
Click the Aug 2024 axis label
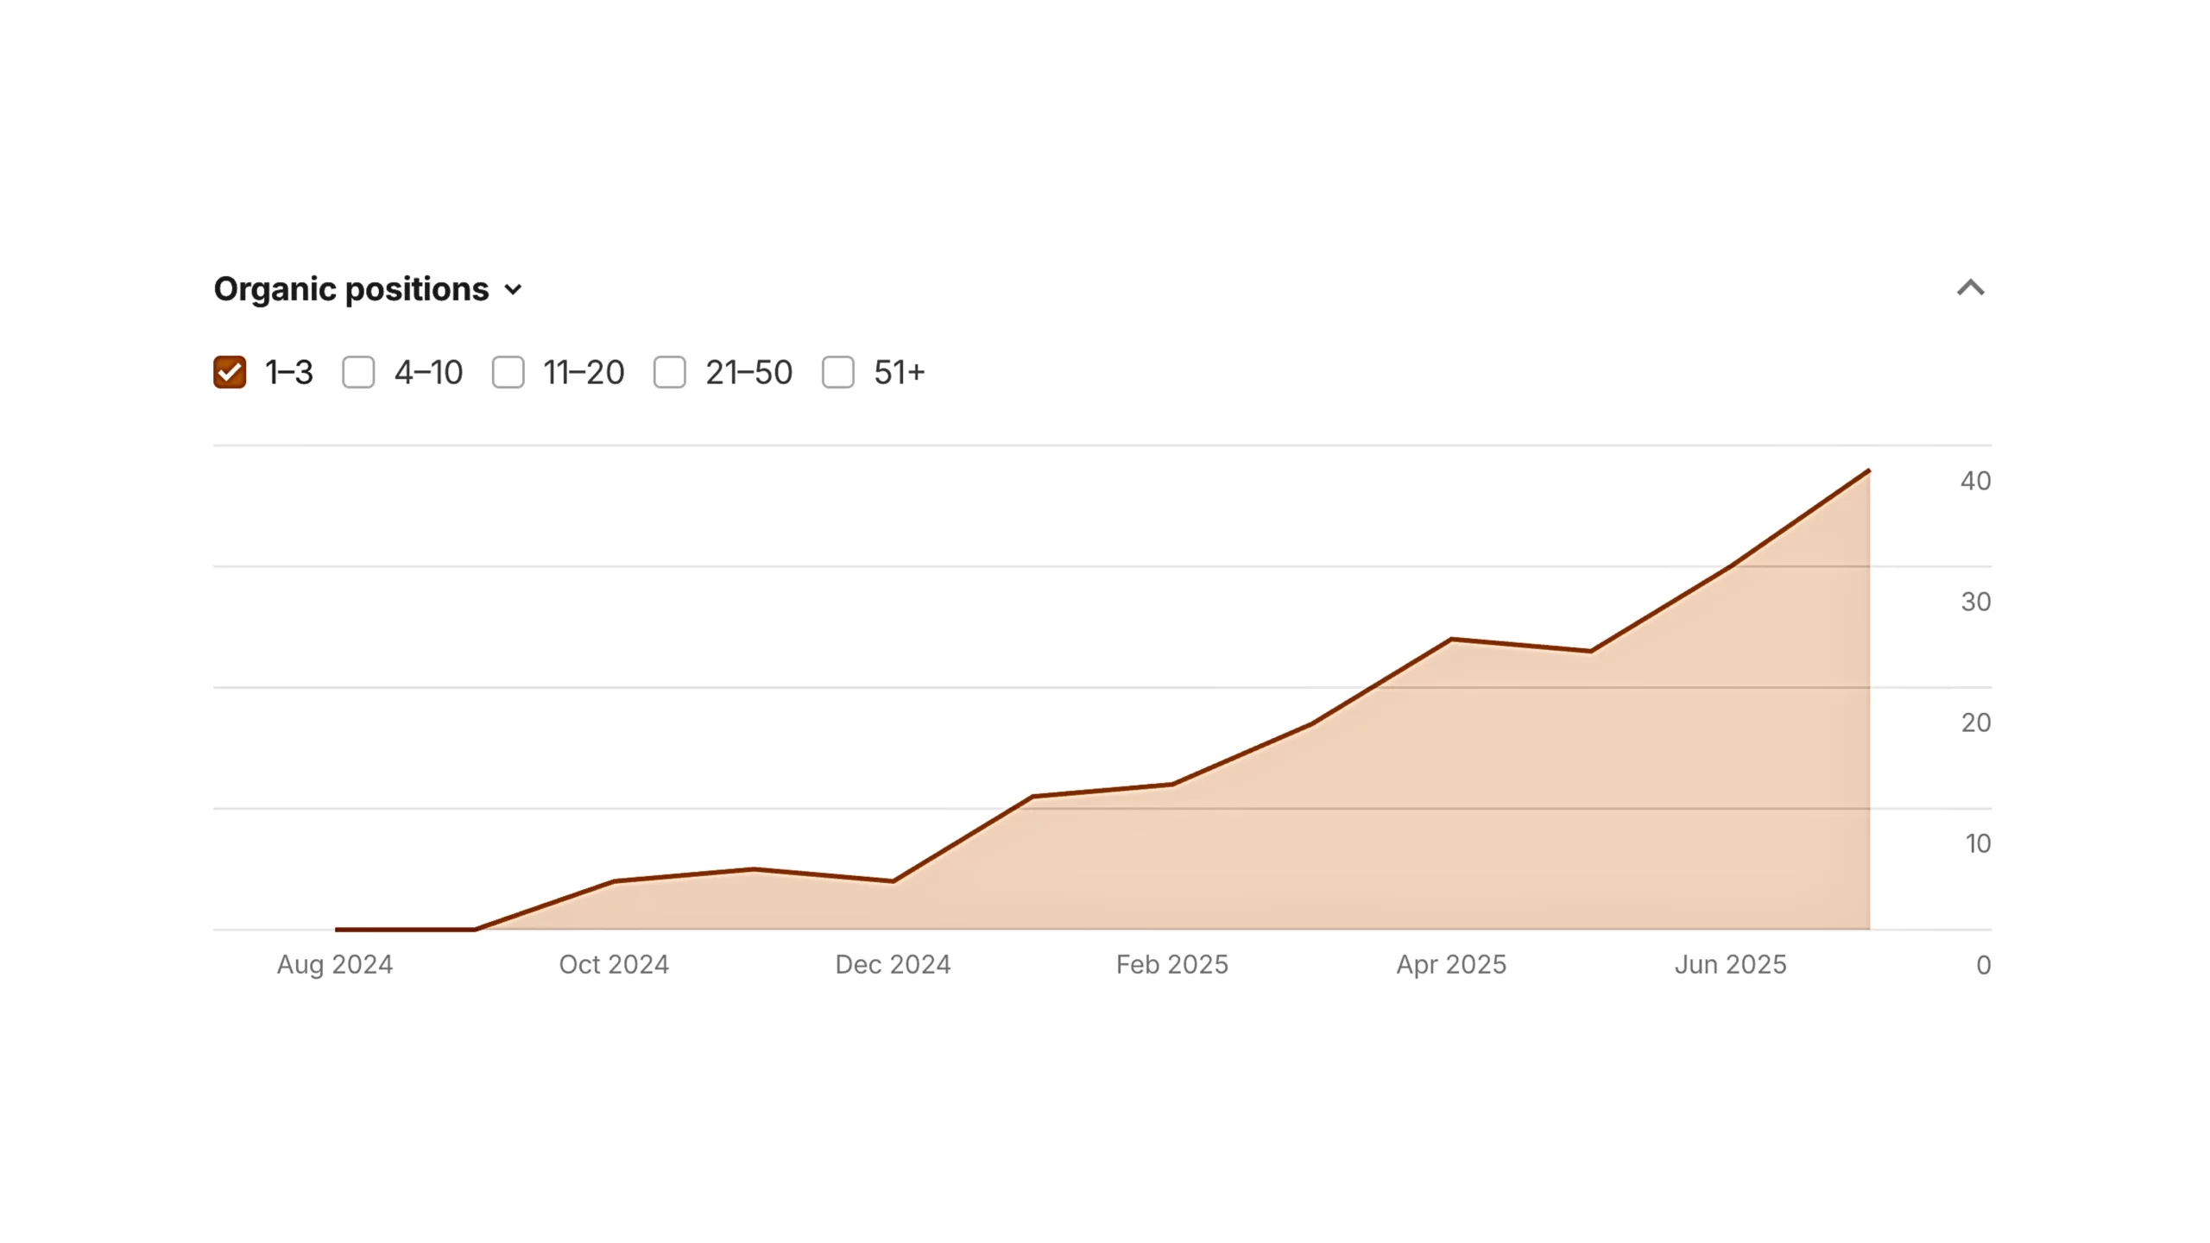pyautogui.click(x=335, y=964)
